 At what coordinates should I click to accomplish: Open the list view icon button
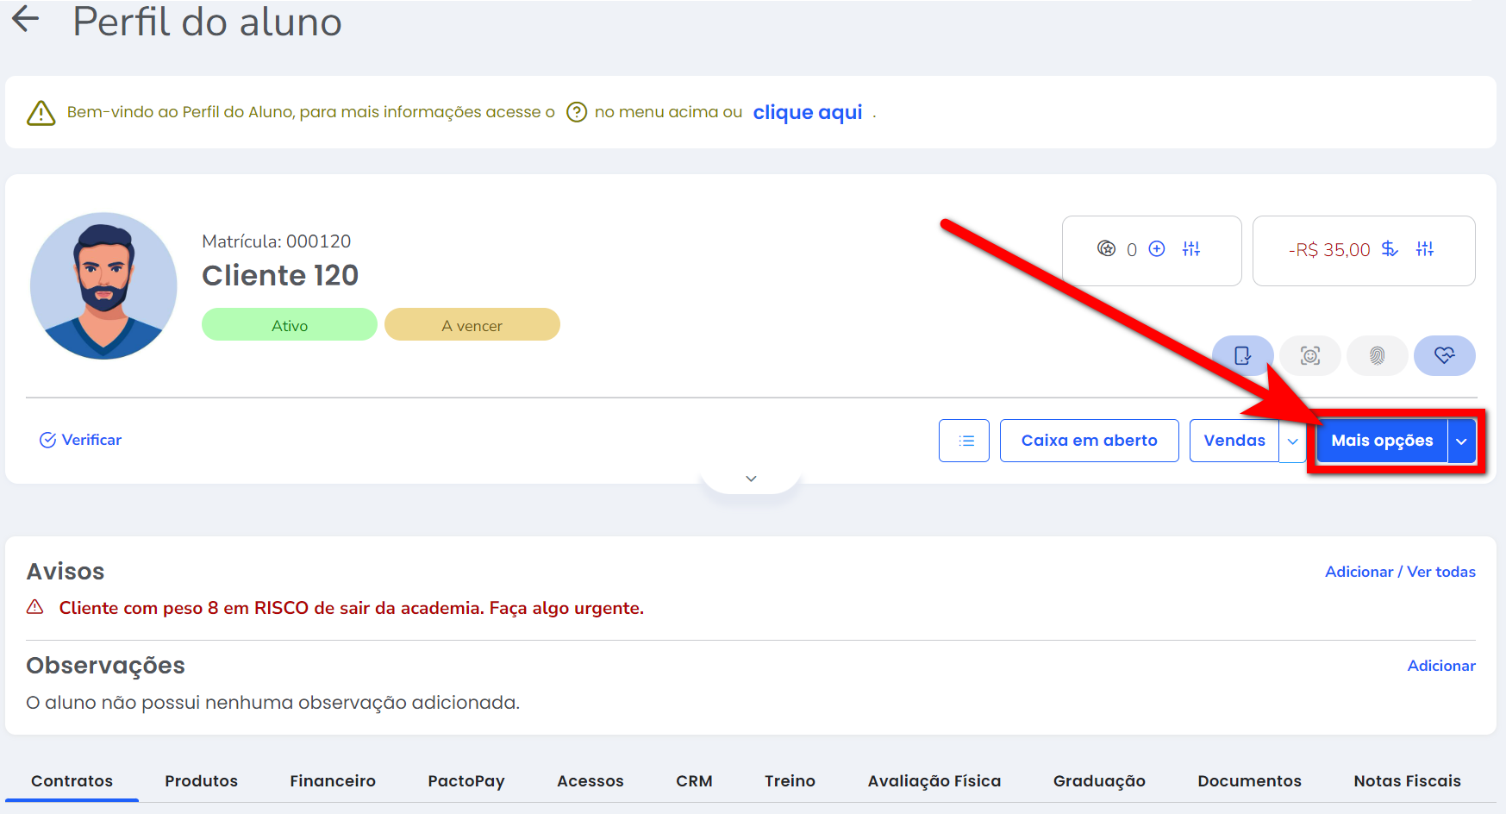tap(964, 441)
